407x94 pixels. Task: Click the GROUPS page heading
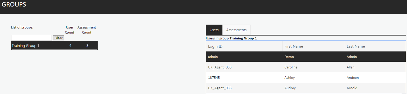pyautogui.click(x=14, y=5)
